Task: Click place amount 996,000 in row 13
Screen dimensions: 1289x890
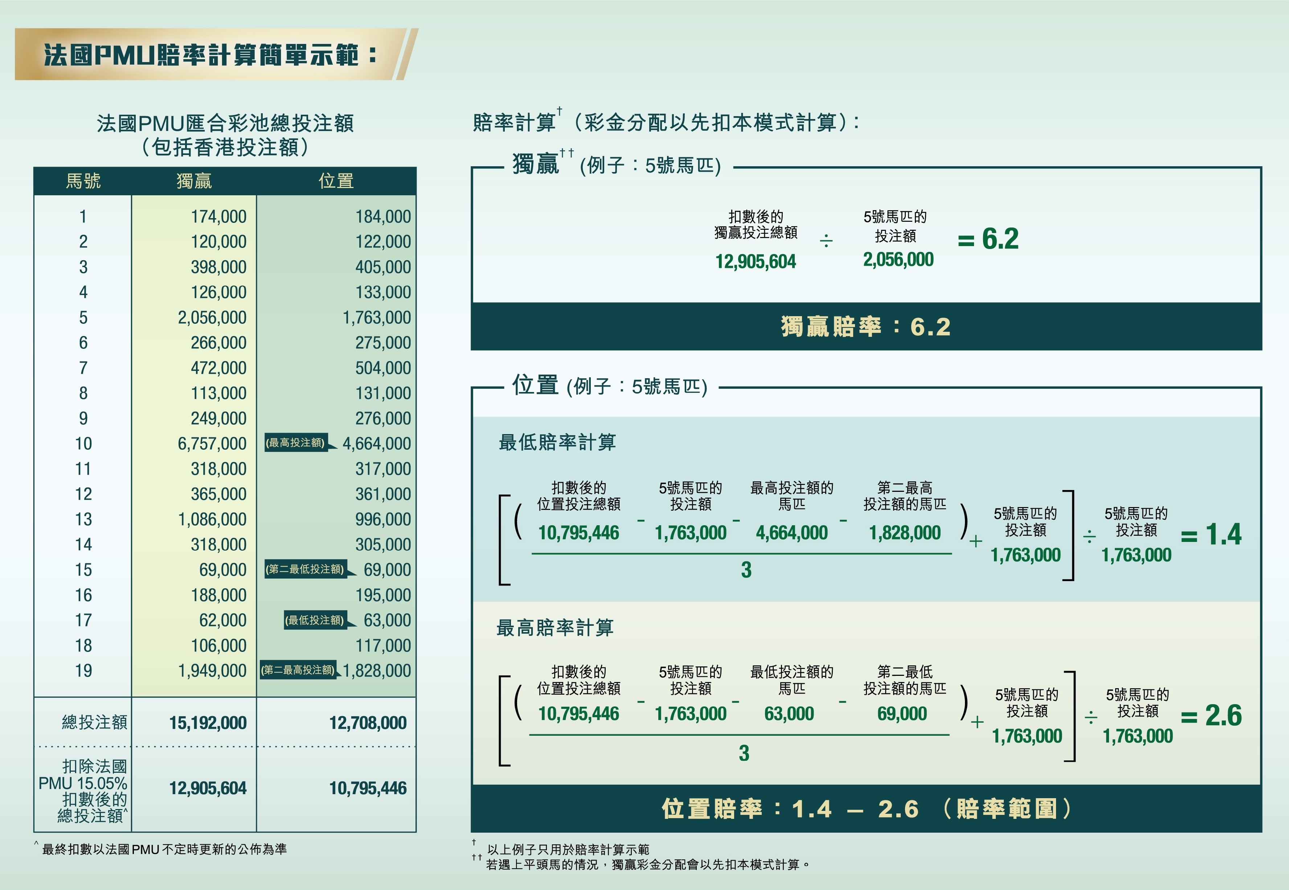Action: [383, 519]
